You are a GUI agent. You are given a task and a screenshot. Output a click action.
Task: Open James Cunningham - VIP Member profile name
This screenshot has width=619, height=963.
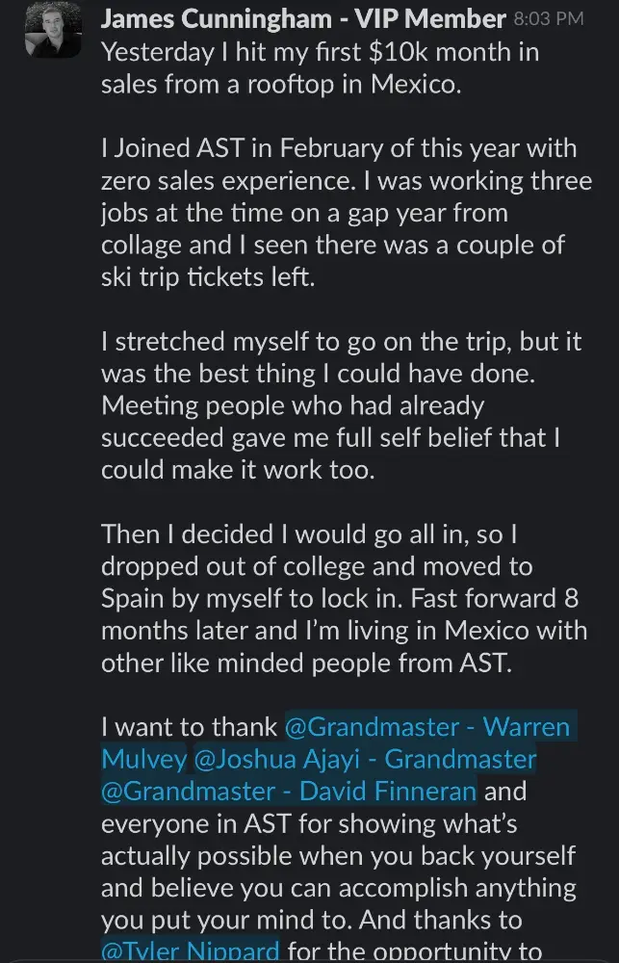[x=303, y=18]
